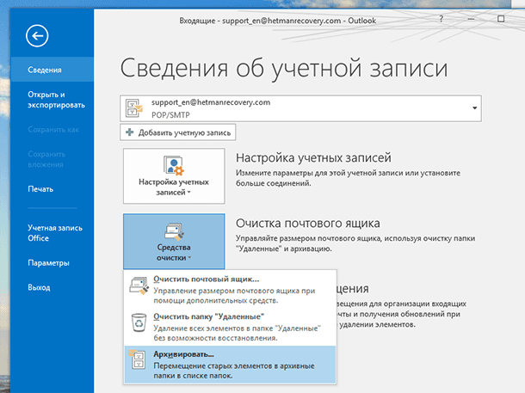Click the help question mark in title bar
Screen dimensions: 525x393
[x=441, y=19]
